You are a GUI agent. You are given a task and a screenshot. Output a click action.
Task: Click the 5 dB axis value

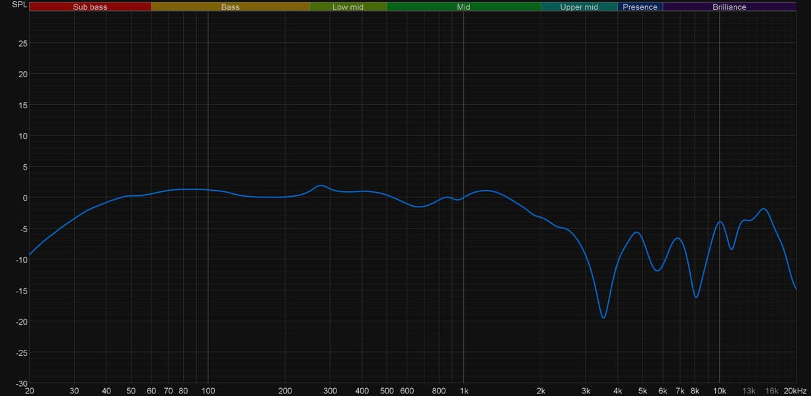tap(25, 167)
